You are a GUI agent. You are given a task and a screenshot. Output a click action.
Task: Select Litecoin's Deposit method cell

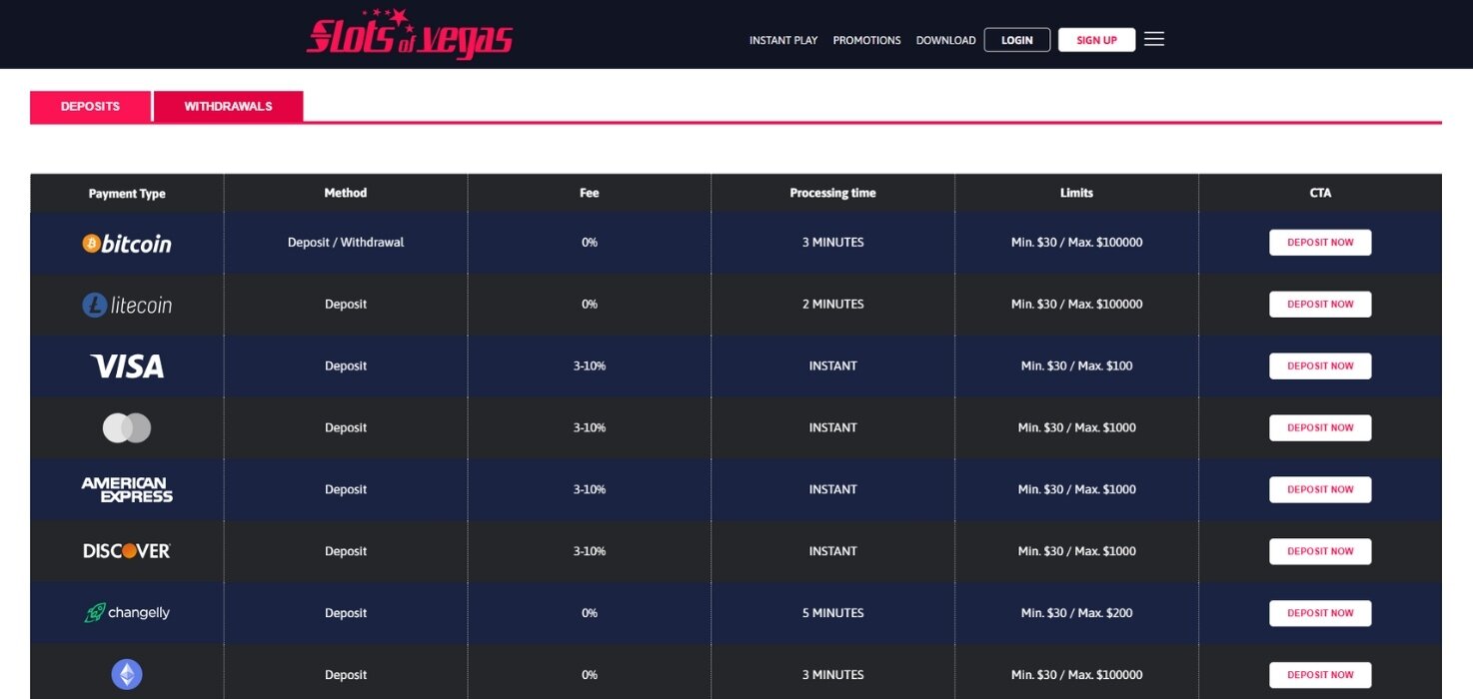click(x=346, y=305)
